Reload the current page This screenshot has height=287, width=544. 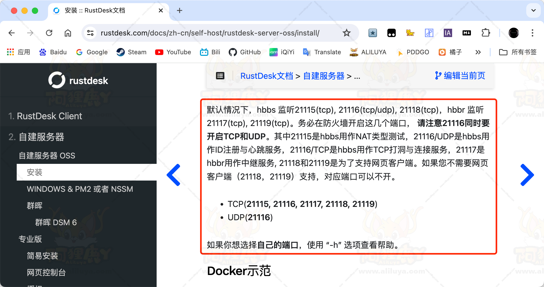tap(49, 33)
